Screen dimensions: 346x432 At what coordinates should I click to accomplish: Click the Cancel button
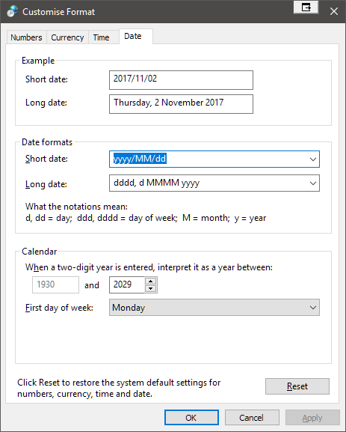point(252,418)
